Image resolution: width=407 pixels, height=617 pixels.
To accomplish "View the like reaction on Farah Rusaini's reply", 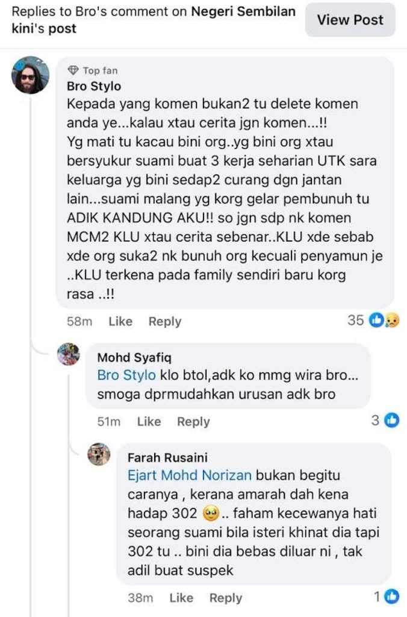I will click(x=392, y=597).
